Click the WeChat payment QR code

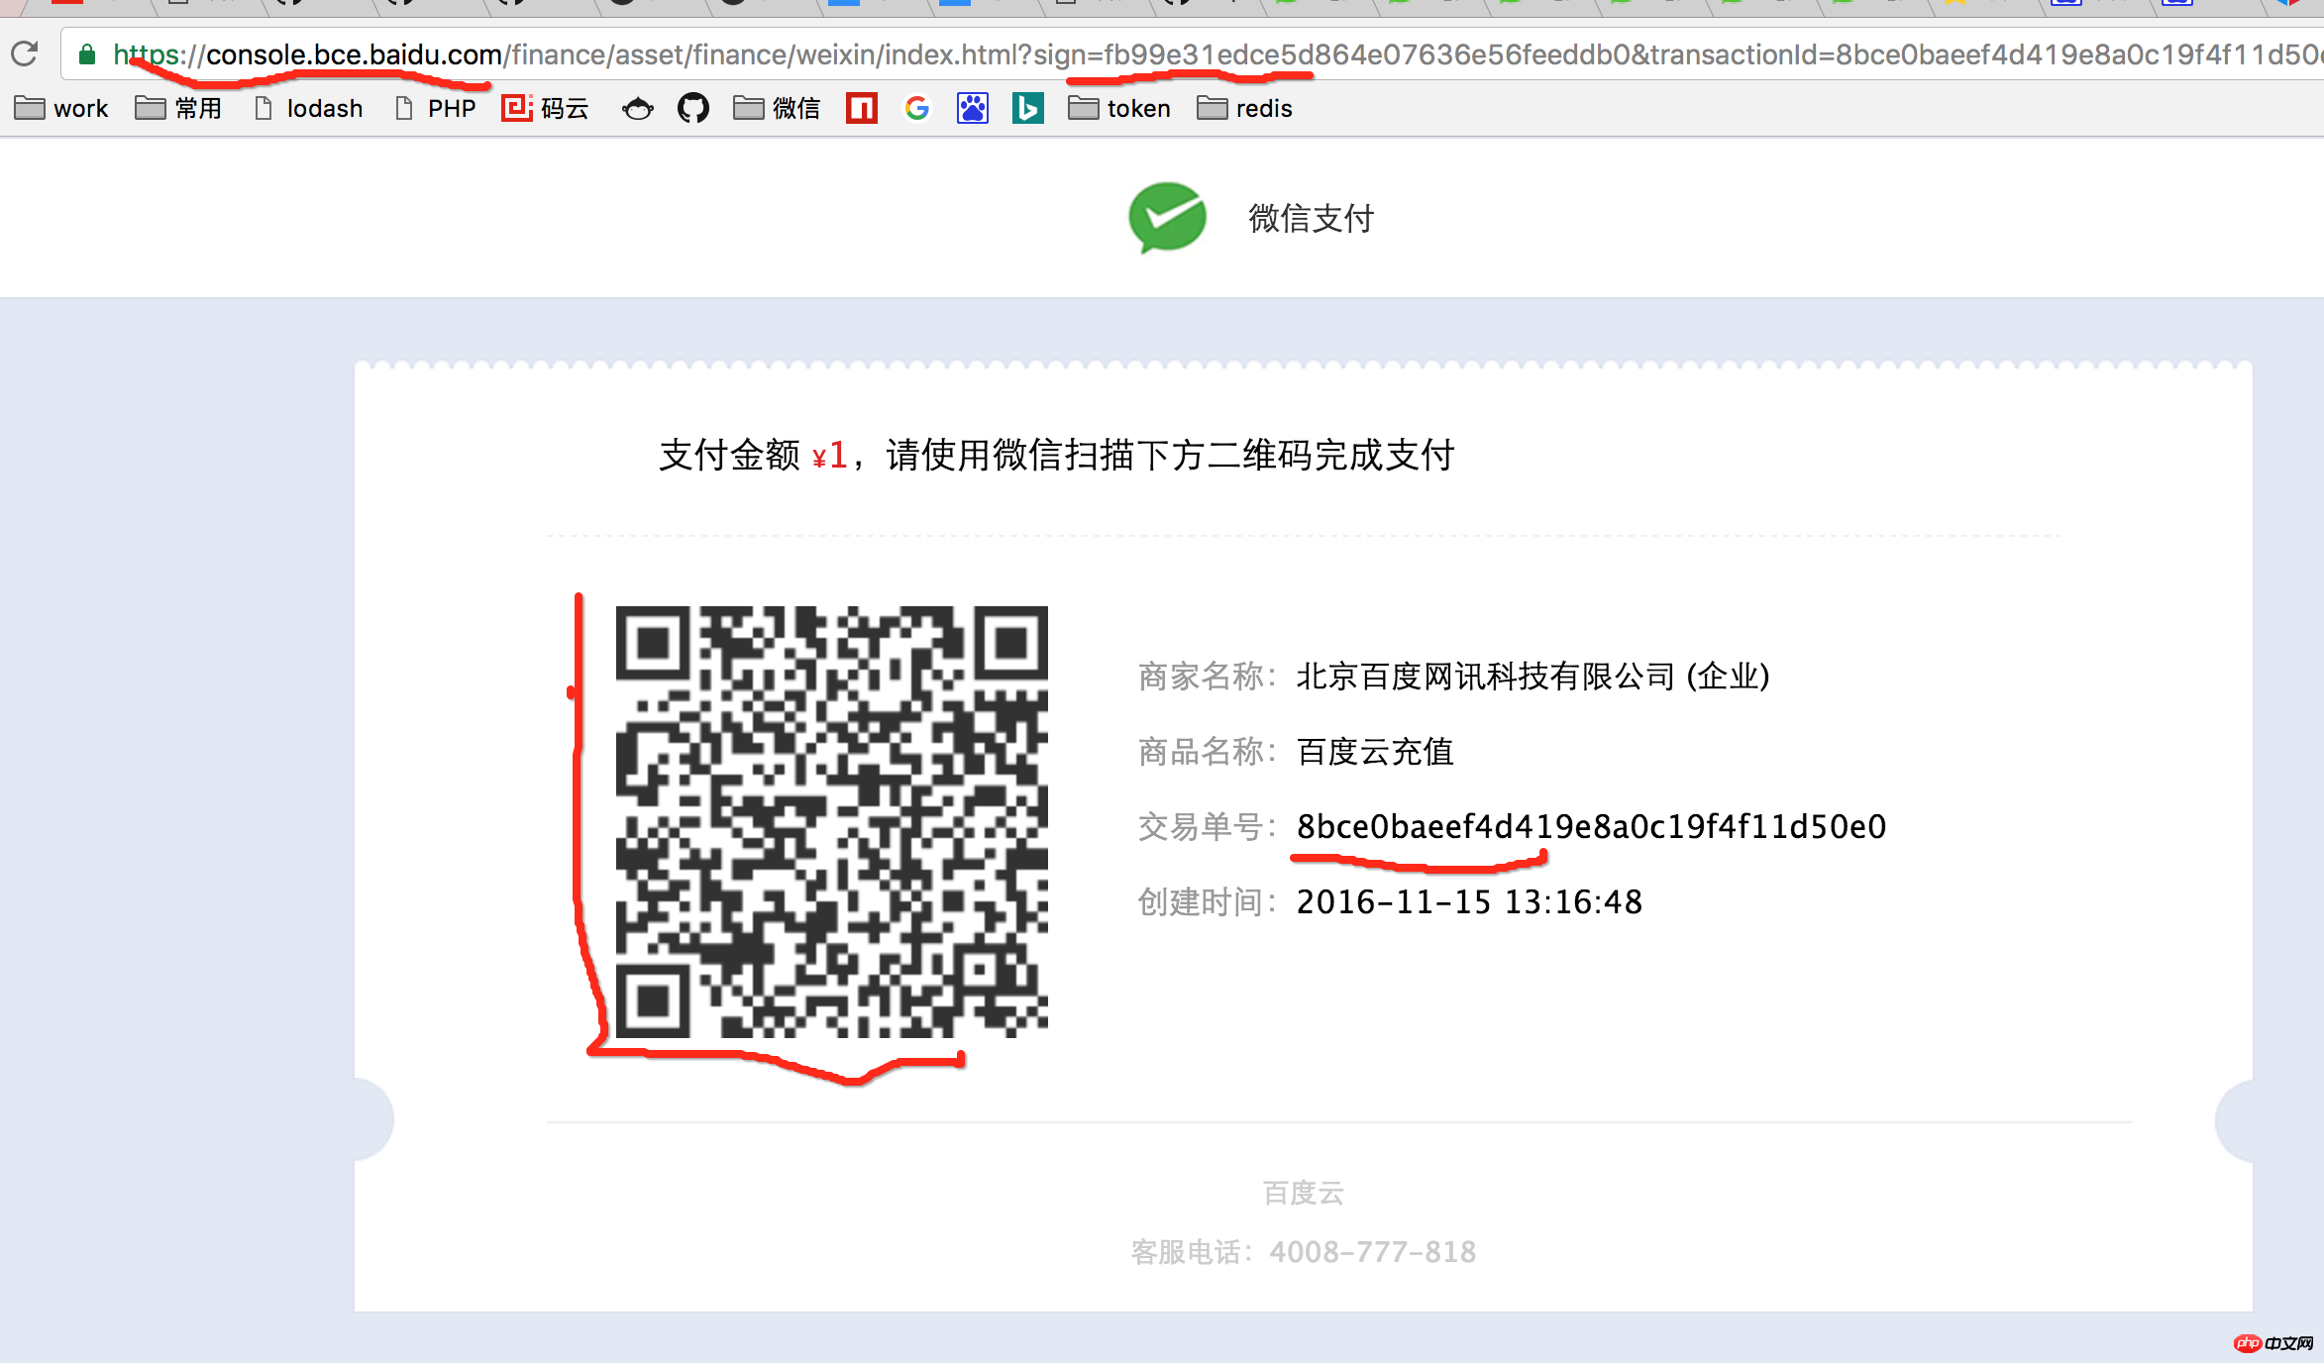(x=831, y=822)
